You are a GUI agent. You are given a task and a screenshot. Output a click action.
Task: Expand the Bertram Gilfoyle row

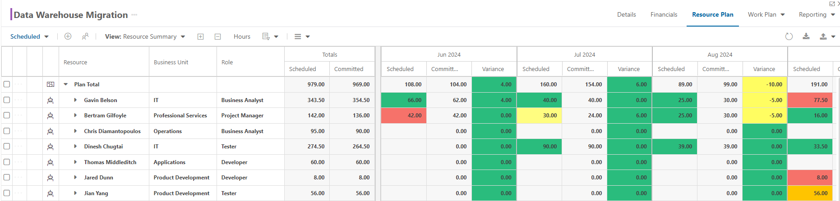point(75,115)
